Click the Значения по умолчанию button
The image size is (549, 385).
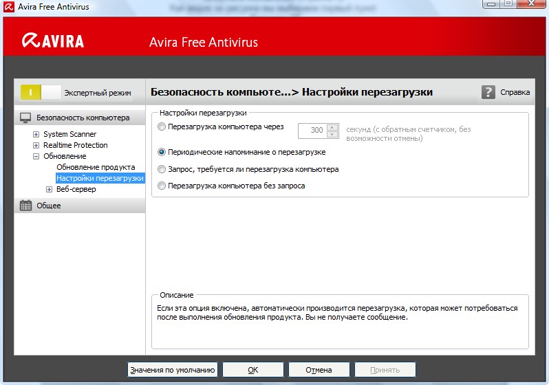coord(172,370)
